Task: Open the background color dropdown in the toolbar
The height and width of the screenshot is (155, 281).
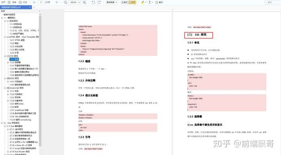Action: [x=112, y=2]
